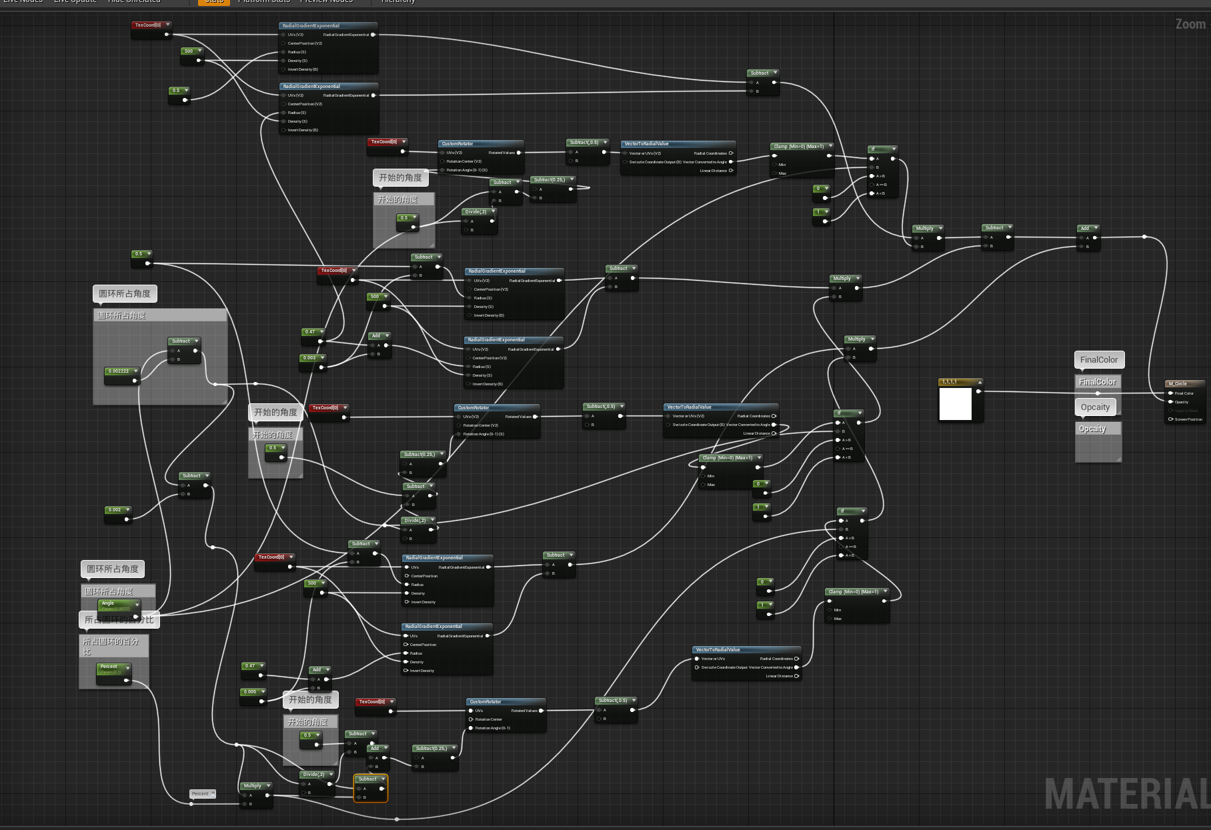Click input A pin of orange-outlined Subtract node
The height and width of the screenshot is (830, 1211).
coord(359,789)
